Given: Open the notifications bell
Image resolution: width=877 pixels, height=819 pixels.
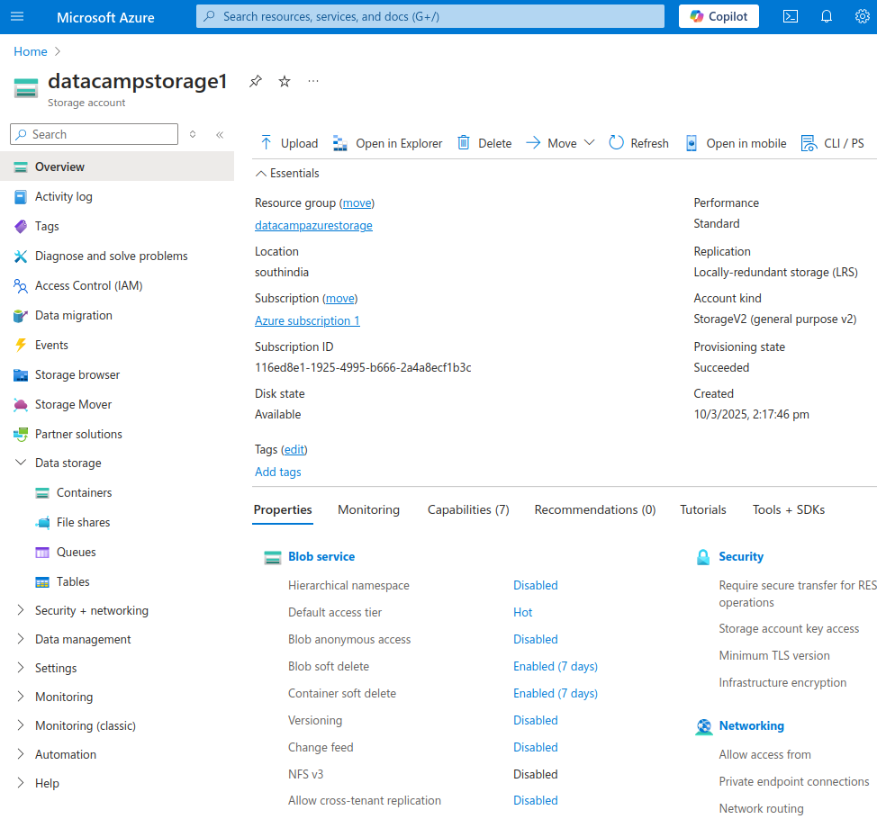Looking at the screenshot, I should click(826, 16).
